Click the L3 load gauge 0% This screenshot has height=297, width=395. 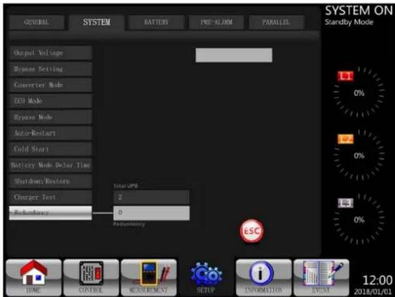(x=359, y=220)
